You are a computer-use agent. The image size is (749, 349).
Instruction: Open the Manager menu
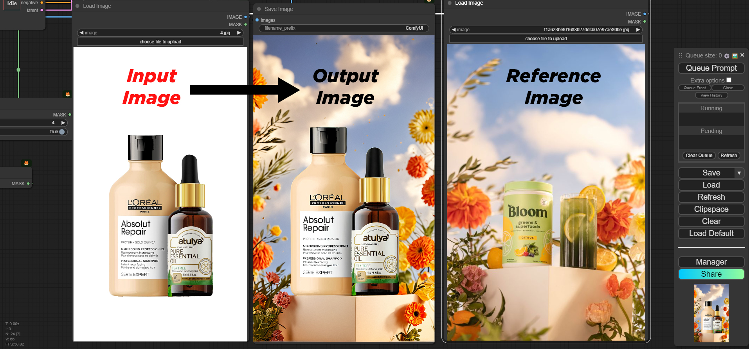click(x=711, y=262)
